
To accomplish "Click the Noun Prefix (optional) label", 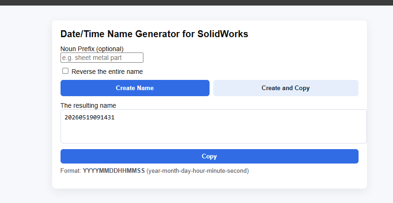I will click(92, 49).
